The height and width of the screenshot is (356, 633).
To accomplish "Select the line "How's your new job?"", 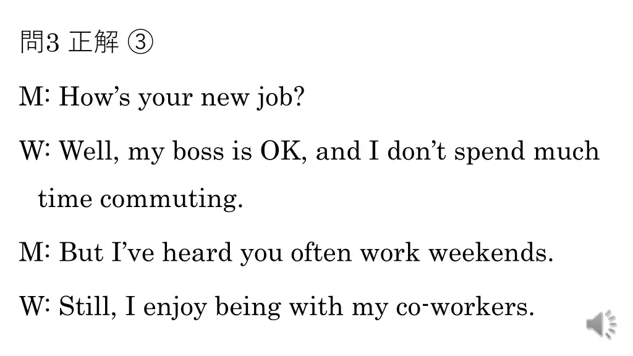I will [x=182, y=97].
